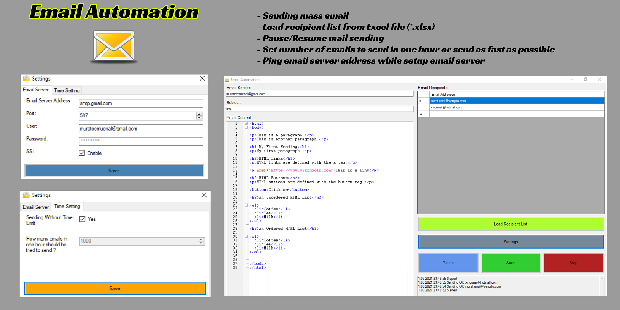Collapse the html tag fold marker

pos(246,124)
